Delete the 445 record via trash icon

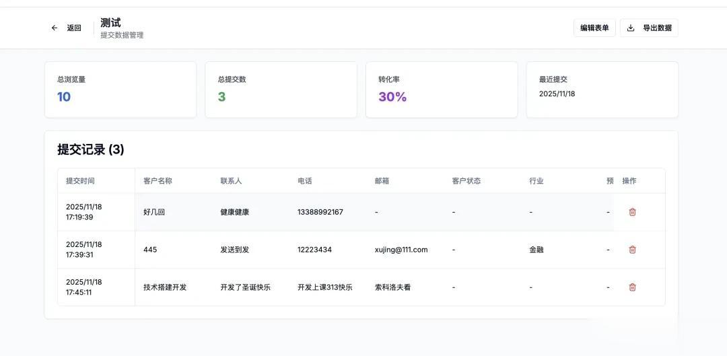click(632, 250)
